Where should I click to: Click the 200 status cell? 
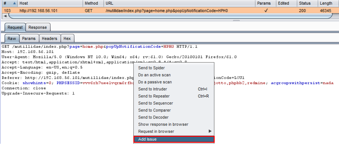(x=302, y=11)
